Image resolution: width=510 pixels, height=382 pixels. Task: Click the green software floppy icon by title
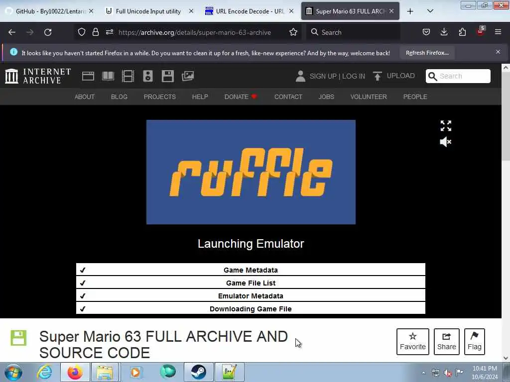pos(18,338)
